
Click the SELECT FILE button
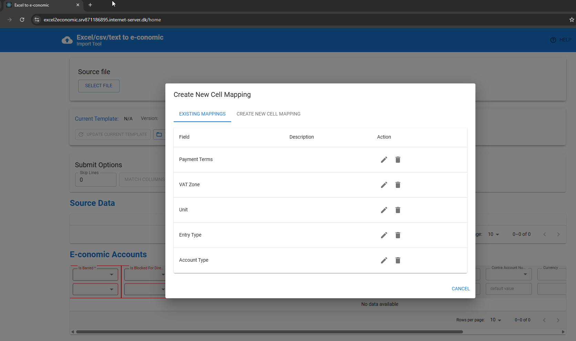99,86
